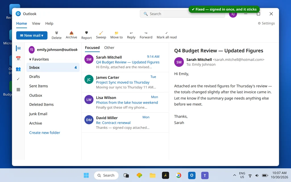Open Teams from the taskbar
This screenshot has height=182, width=291.
pyautogui.click(x=205, y=175)
